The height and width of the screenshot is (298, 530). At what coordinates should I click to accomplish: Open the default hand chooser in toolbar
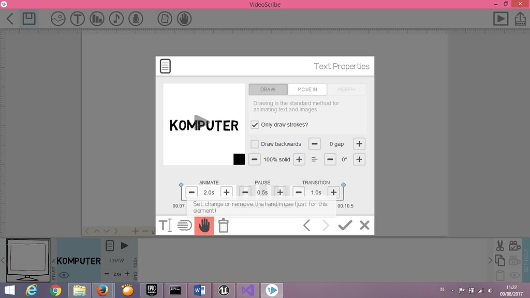184,19
